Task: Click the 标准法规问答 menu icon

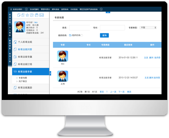Action: tap(15, 49)
